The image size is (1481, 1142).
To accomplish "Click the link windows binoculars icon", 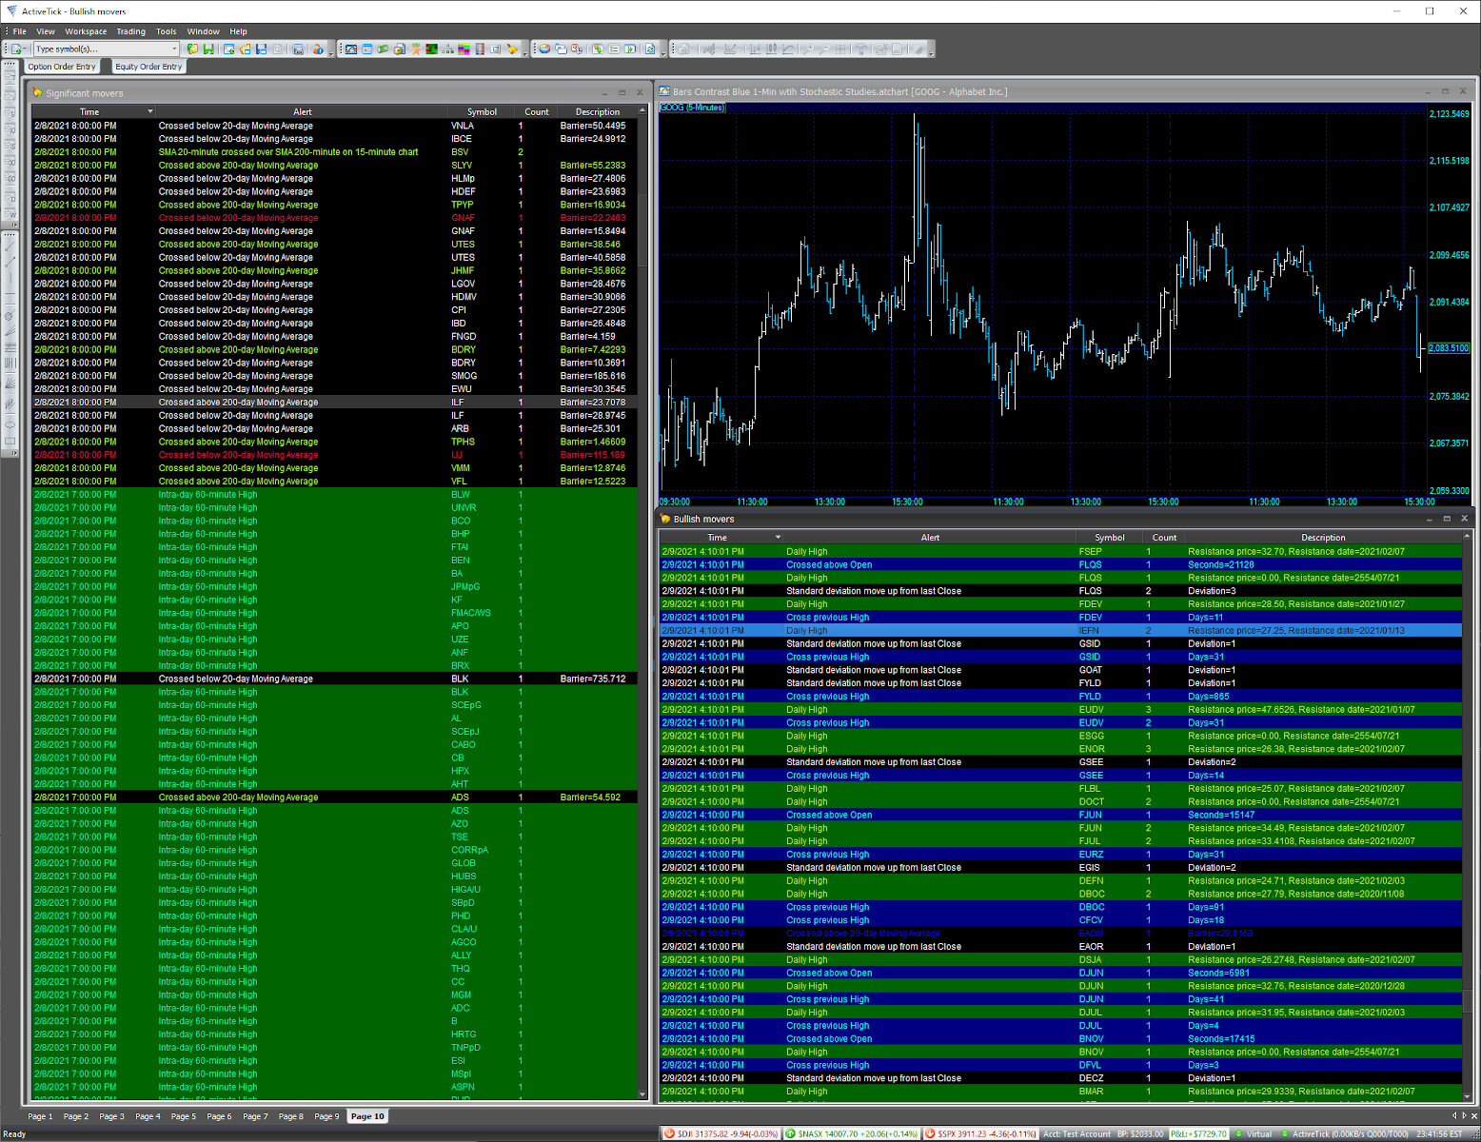I will tap(298, 49).
